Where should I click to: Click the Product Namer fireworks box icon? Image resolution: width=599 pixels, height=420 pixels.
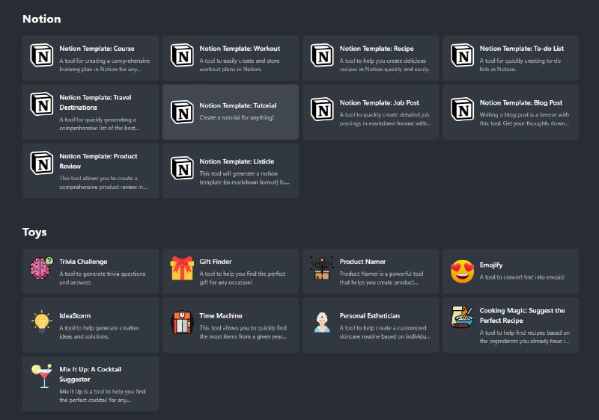point(322,268)
